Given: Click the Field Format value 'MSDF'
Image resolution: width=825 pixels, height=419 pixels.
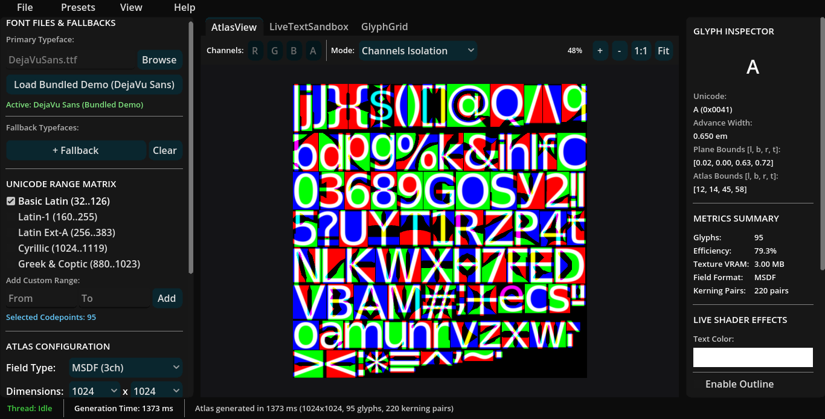Looking at the screenshot, I should click(x=765, y=277).
